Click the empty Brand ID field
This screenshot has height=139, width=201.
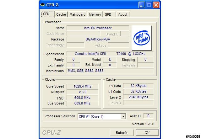click(x=125, y=34)
